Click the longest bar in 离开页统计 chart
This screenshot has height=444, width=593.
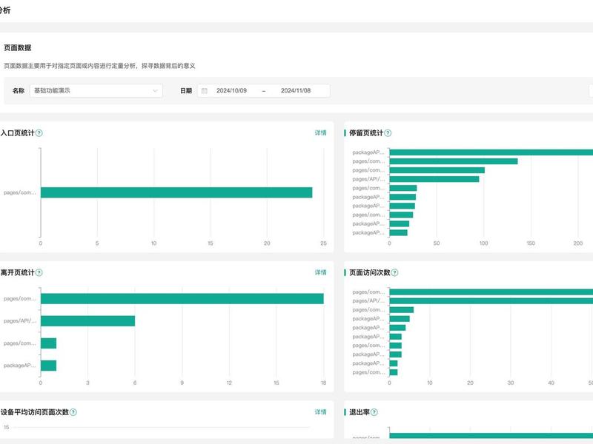tap(182, 299)
